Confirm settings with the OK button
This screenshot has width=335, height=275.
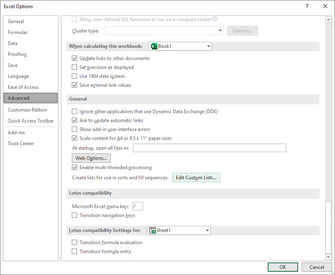coord(283,267)
